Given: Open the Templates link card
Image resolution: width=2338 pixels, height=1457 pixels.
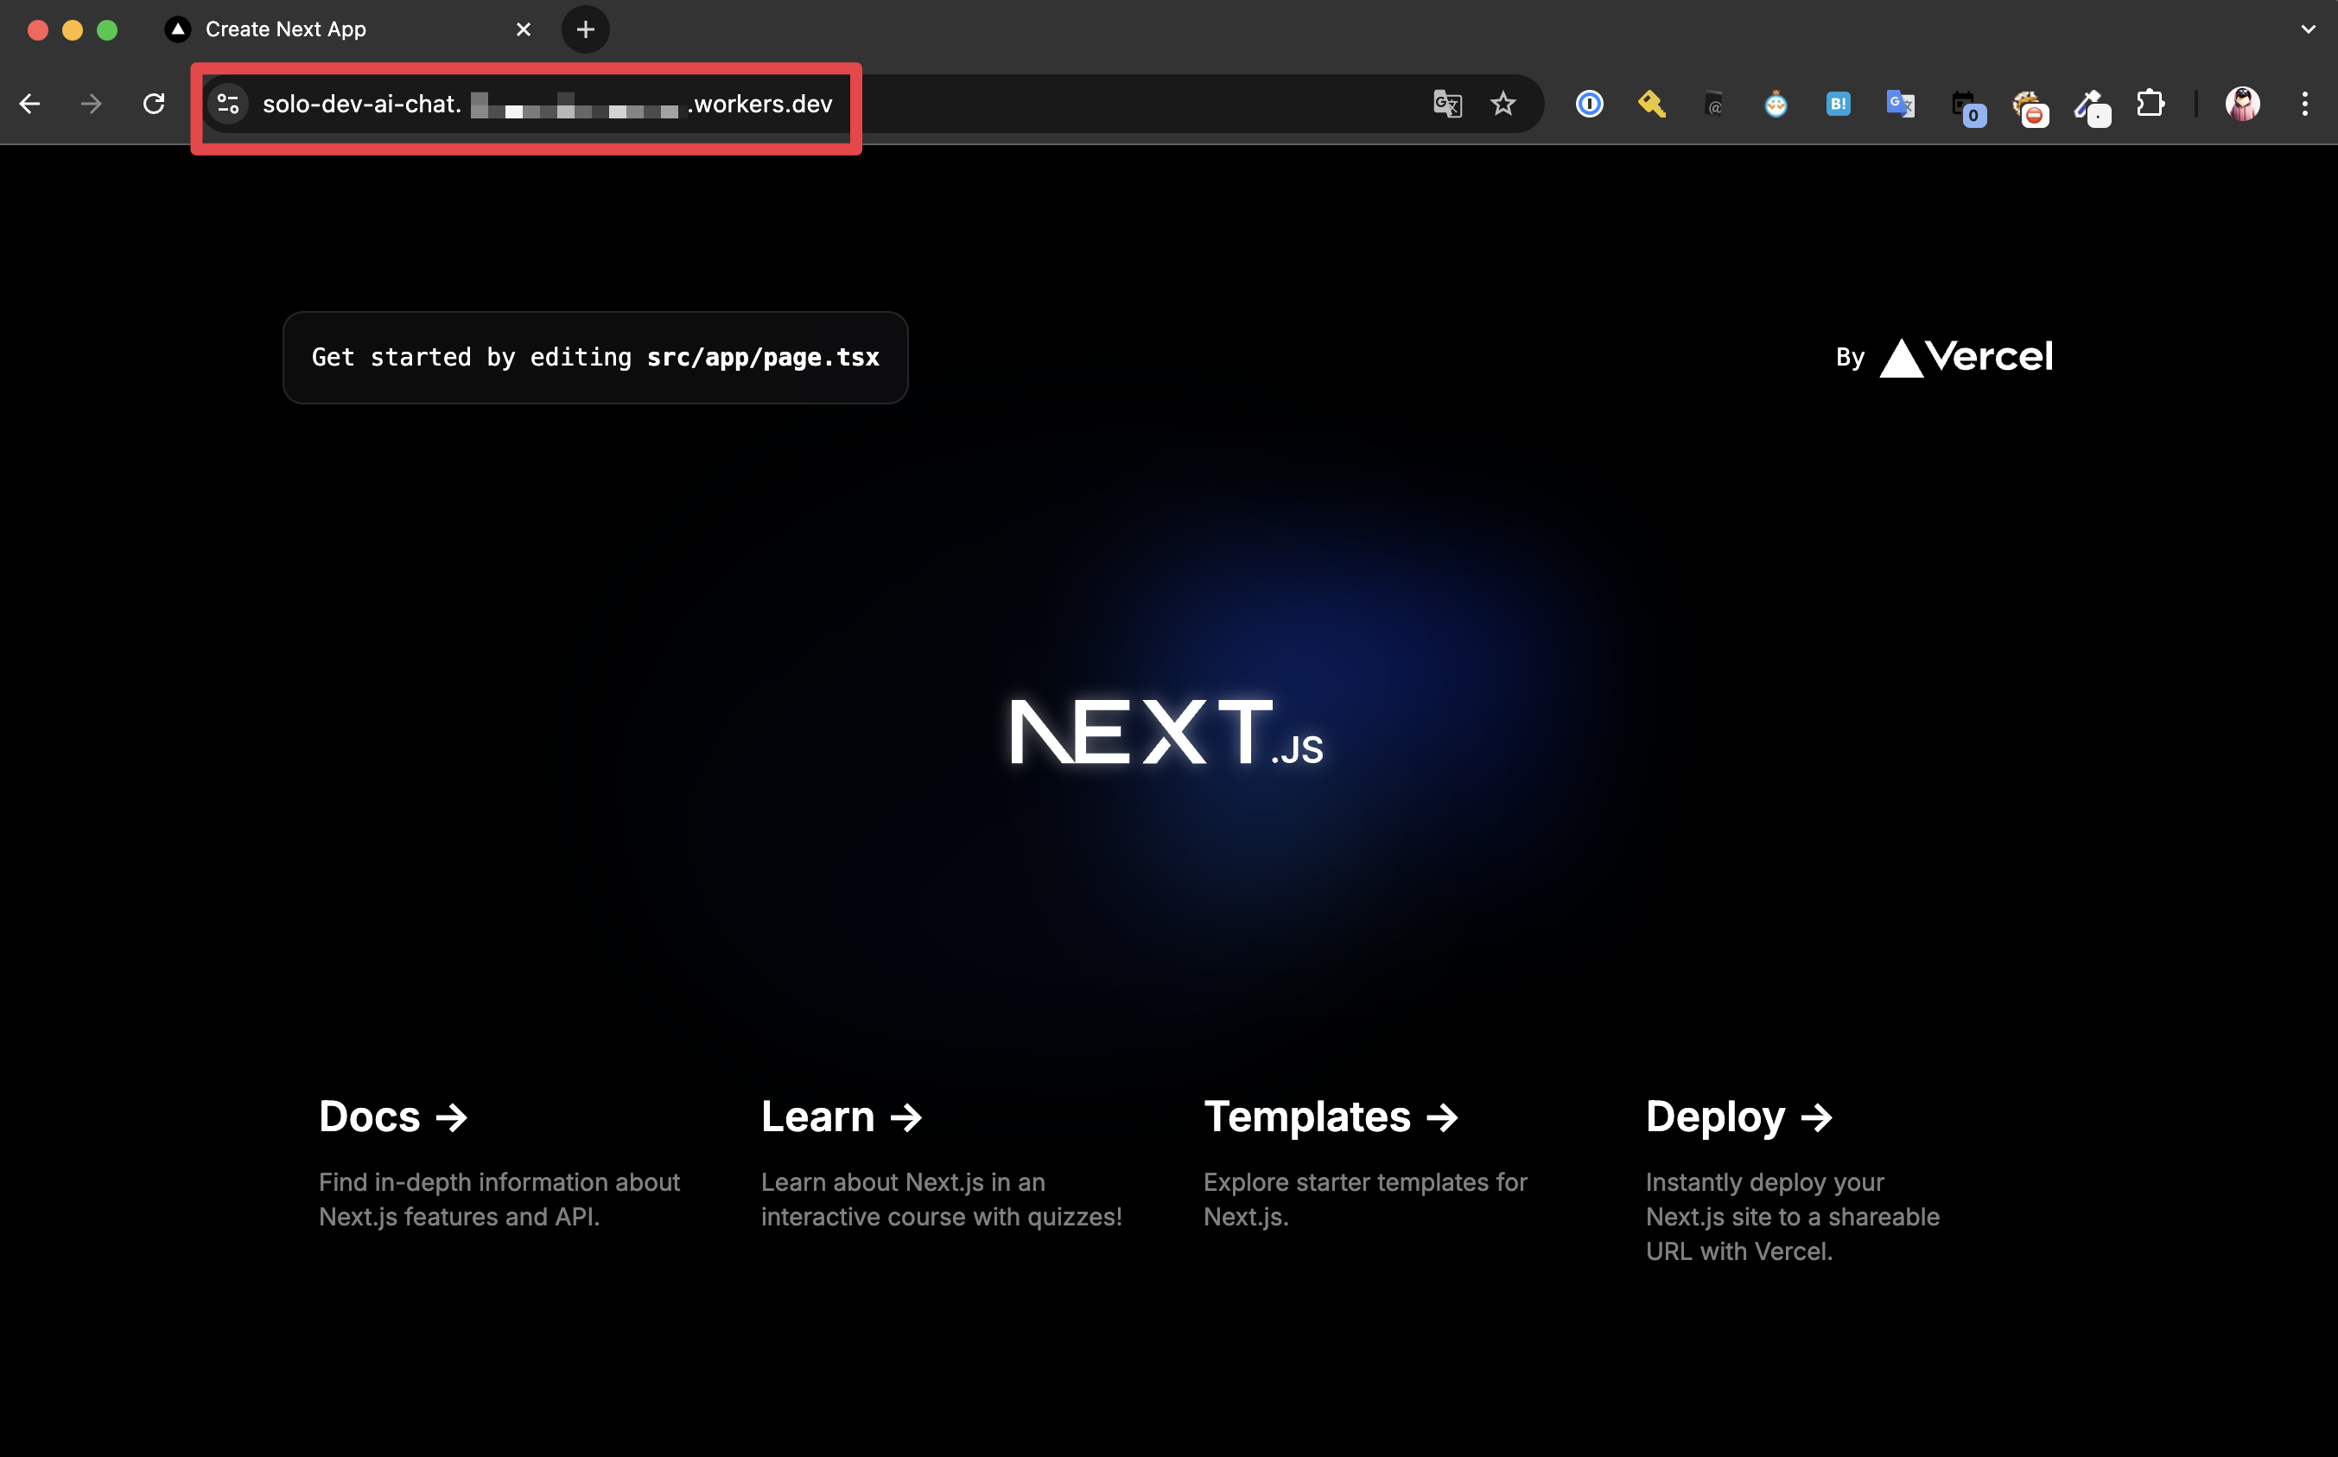Looking at the screenshot, I should click(x=1386, y=1162).
